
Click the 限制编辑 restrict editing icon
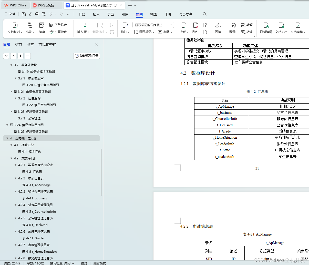(266, 28)
